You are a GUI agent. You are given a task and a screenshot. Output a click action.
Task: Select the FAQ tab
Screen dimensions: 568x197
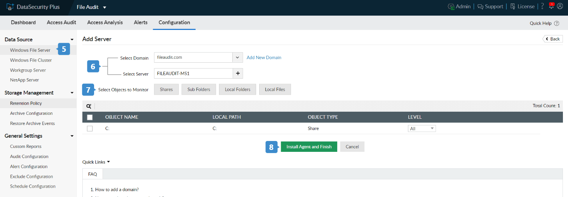pyautogui.click(x=93, y=174)
